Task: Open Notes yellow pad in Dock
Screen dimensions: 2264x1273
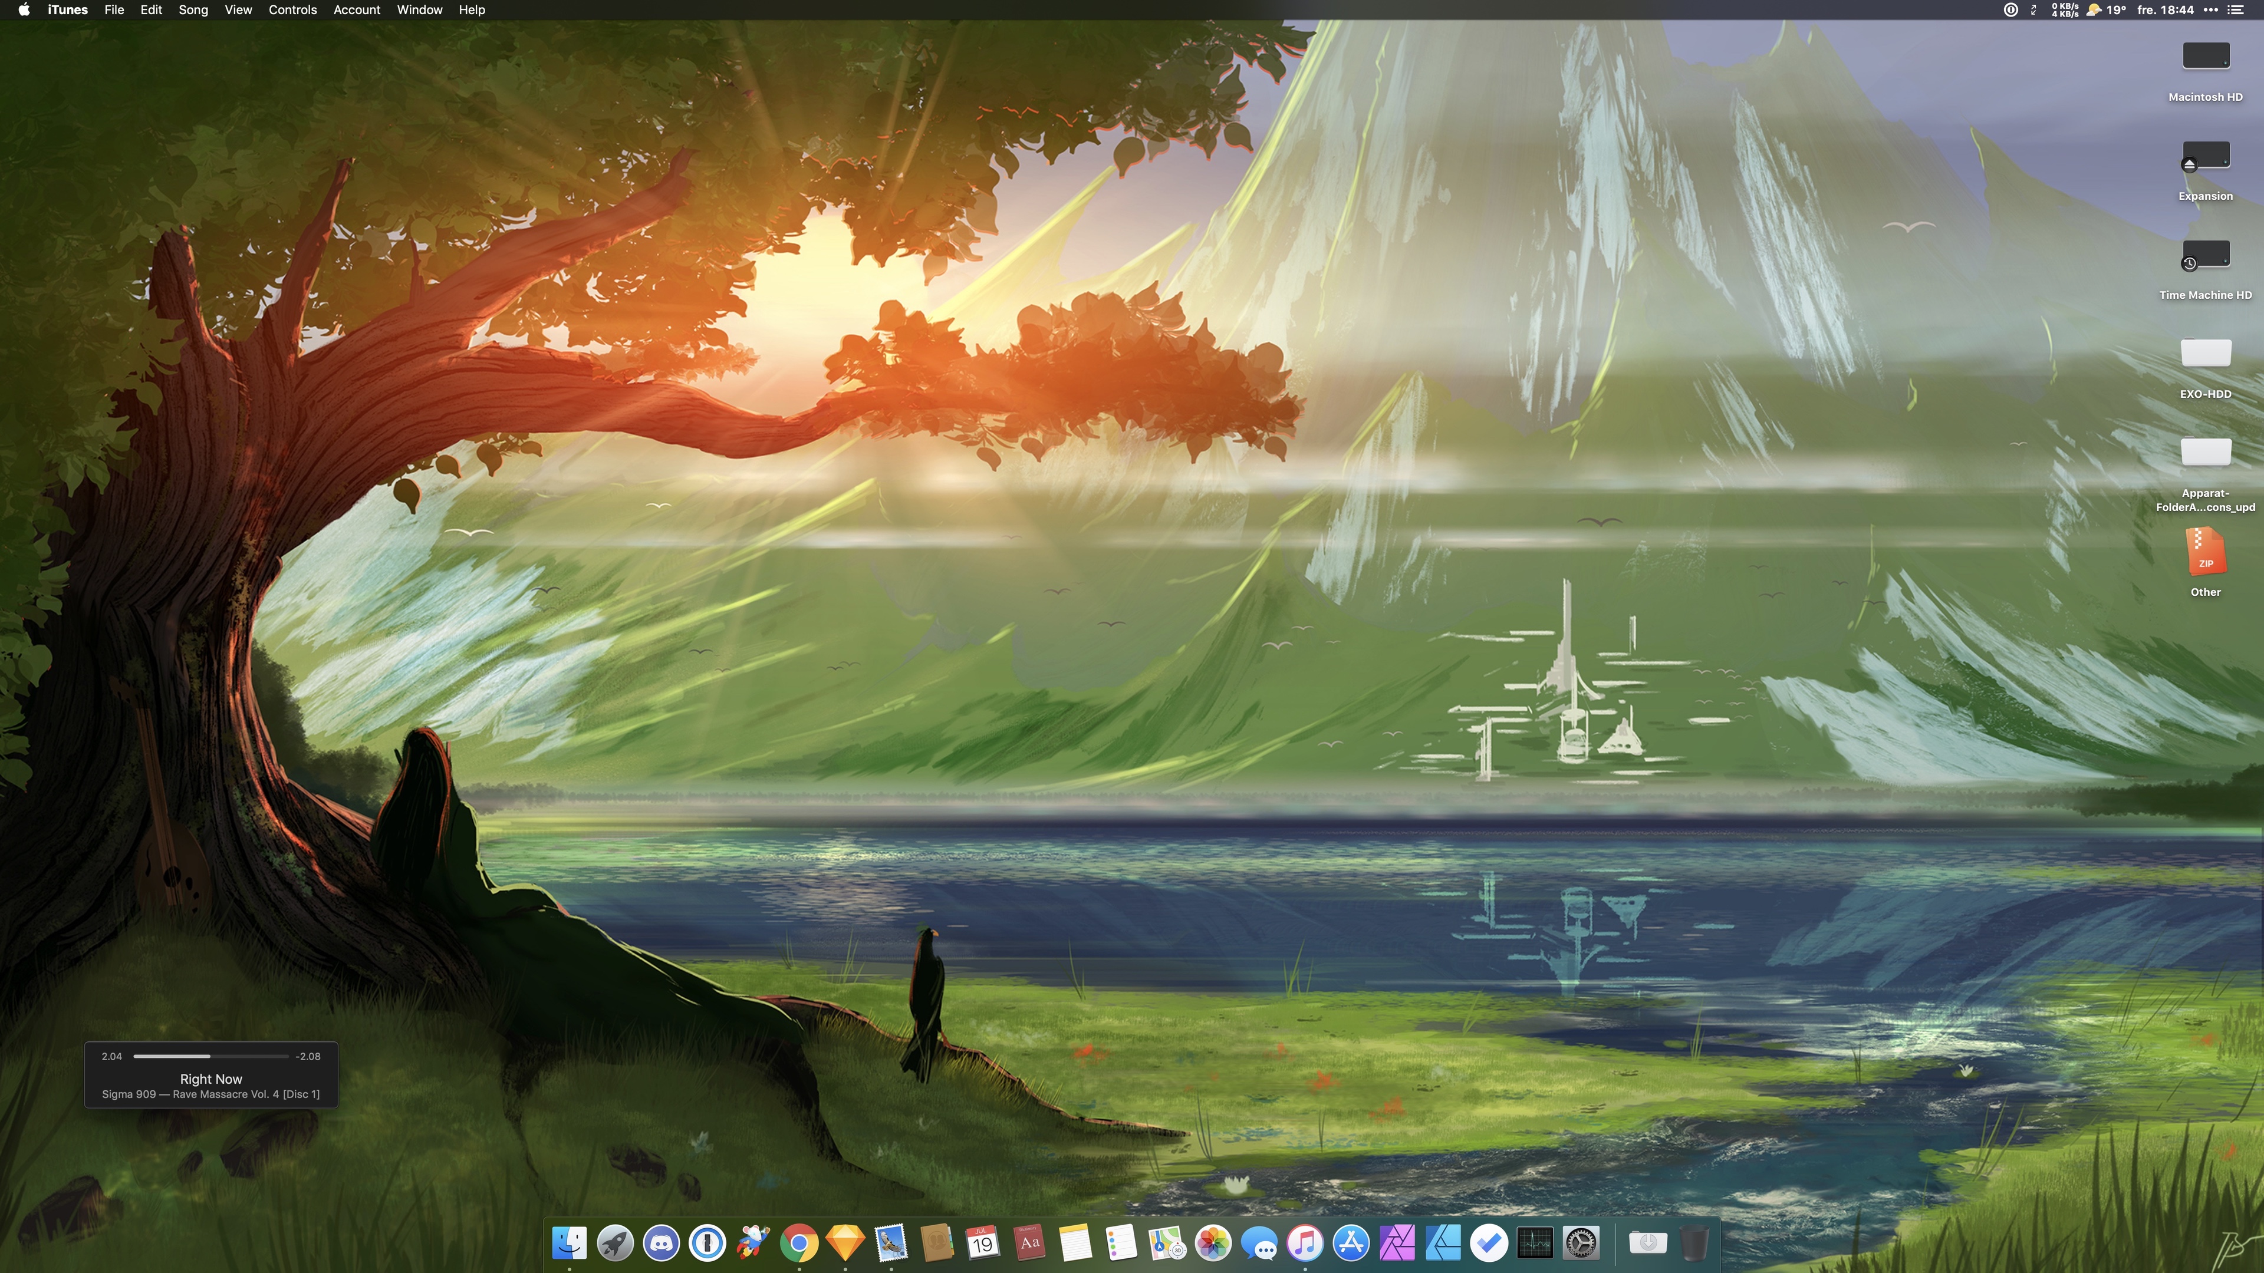Action: tap(1076, 1243)
